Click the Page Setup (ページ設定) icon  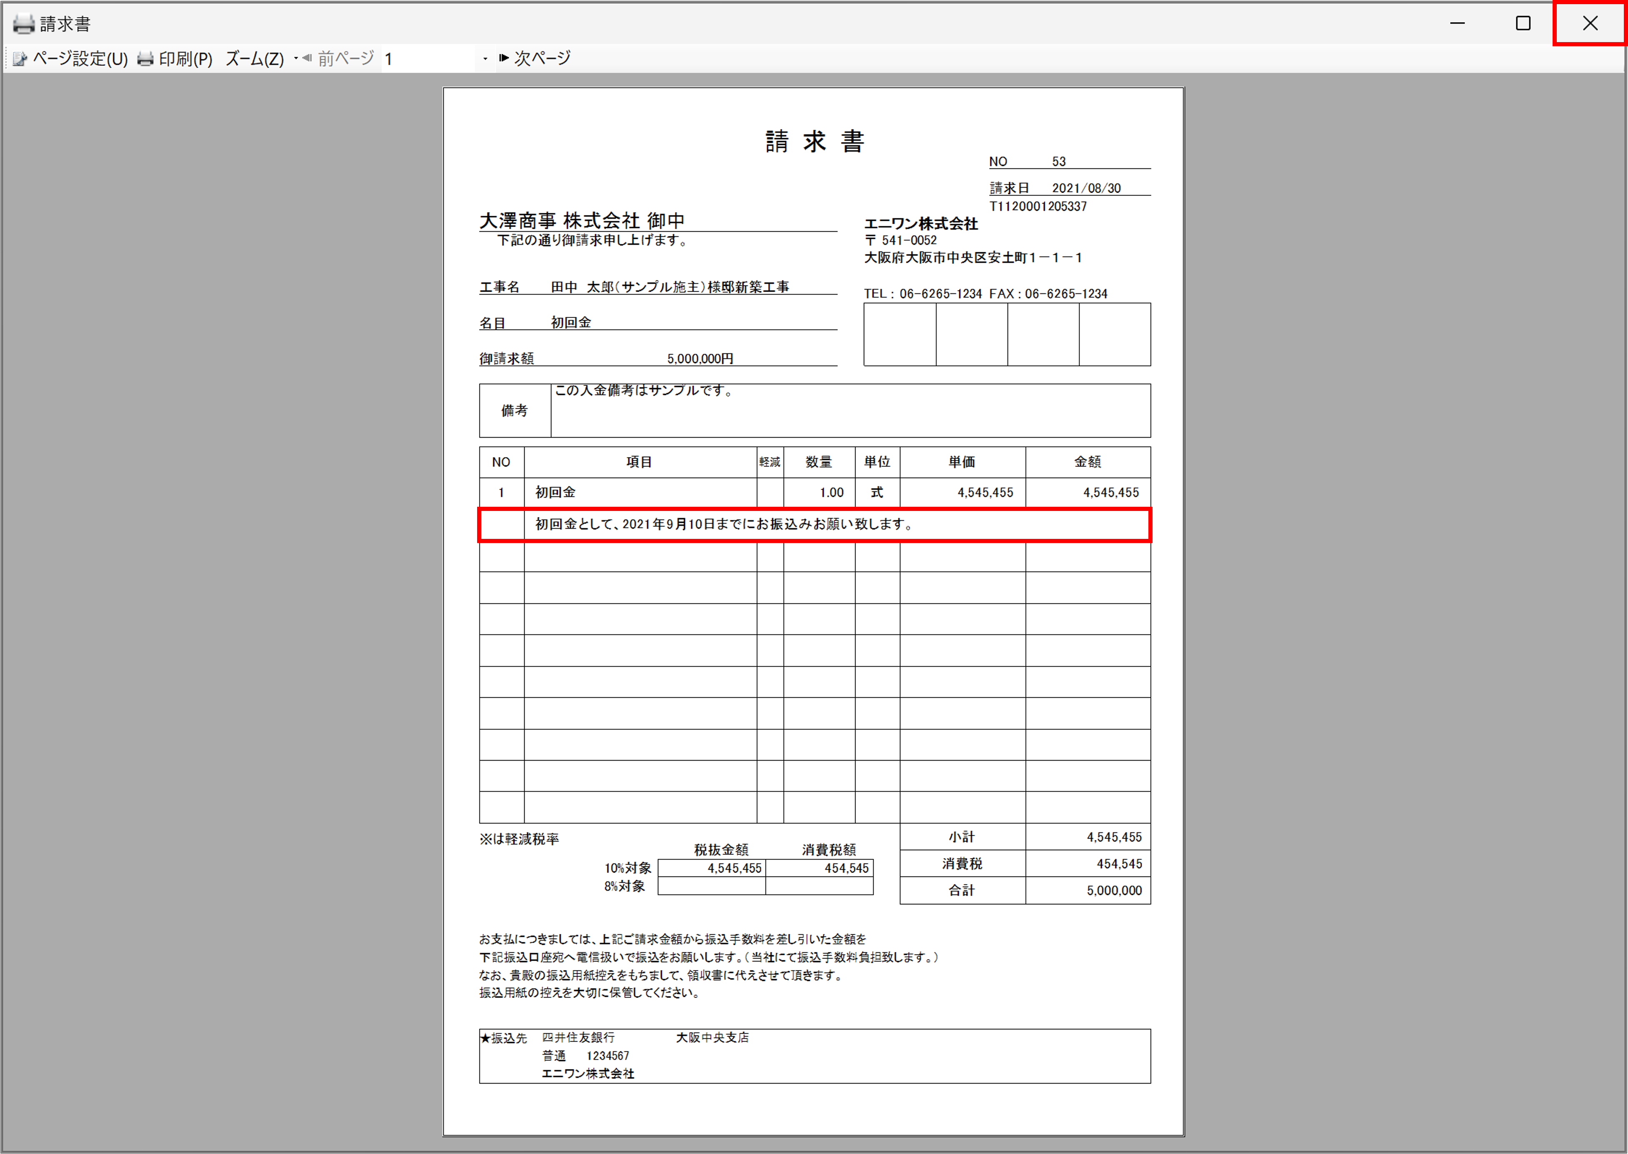pyautogui.click(x=20, y=59)
